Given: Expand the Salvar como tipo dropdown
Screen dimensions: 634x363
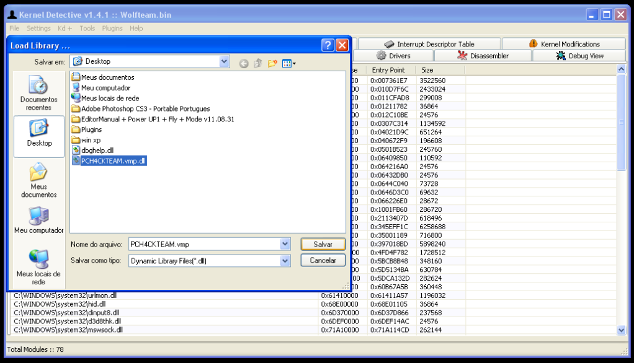Looking at the screenshot, I should click(x=285, y=261).
